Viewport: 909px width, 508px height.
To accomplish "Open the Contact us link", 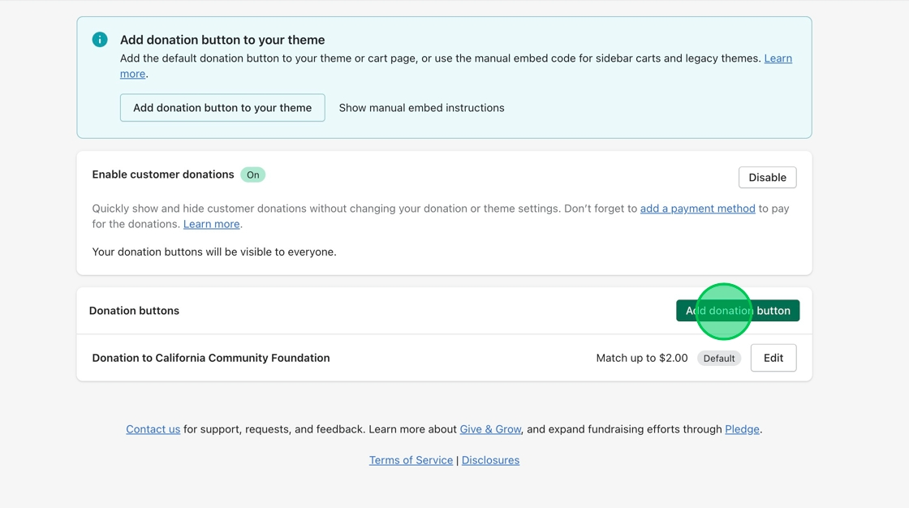I will point(153,429).
